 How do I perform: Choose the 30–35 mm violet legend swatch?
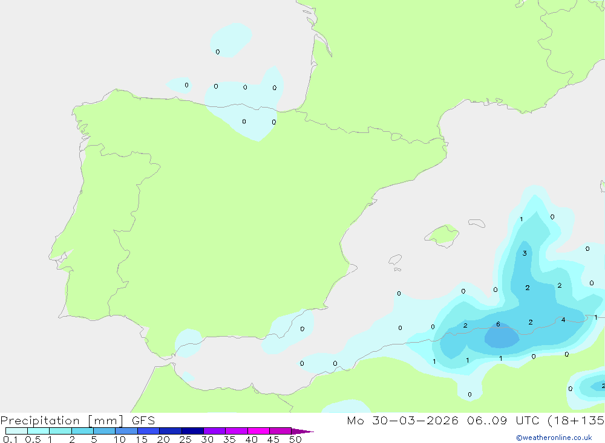214,431
